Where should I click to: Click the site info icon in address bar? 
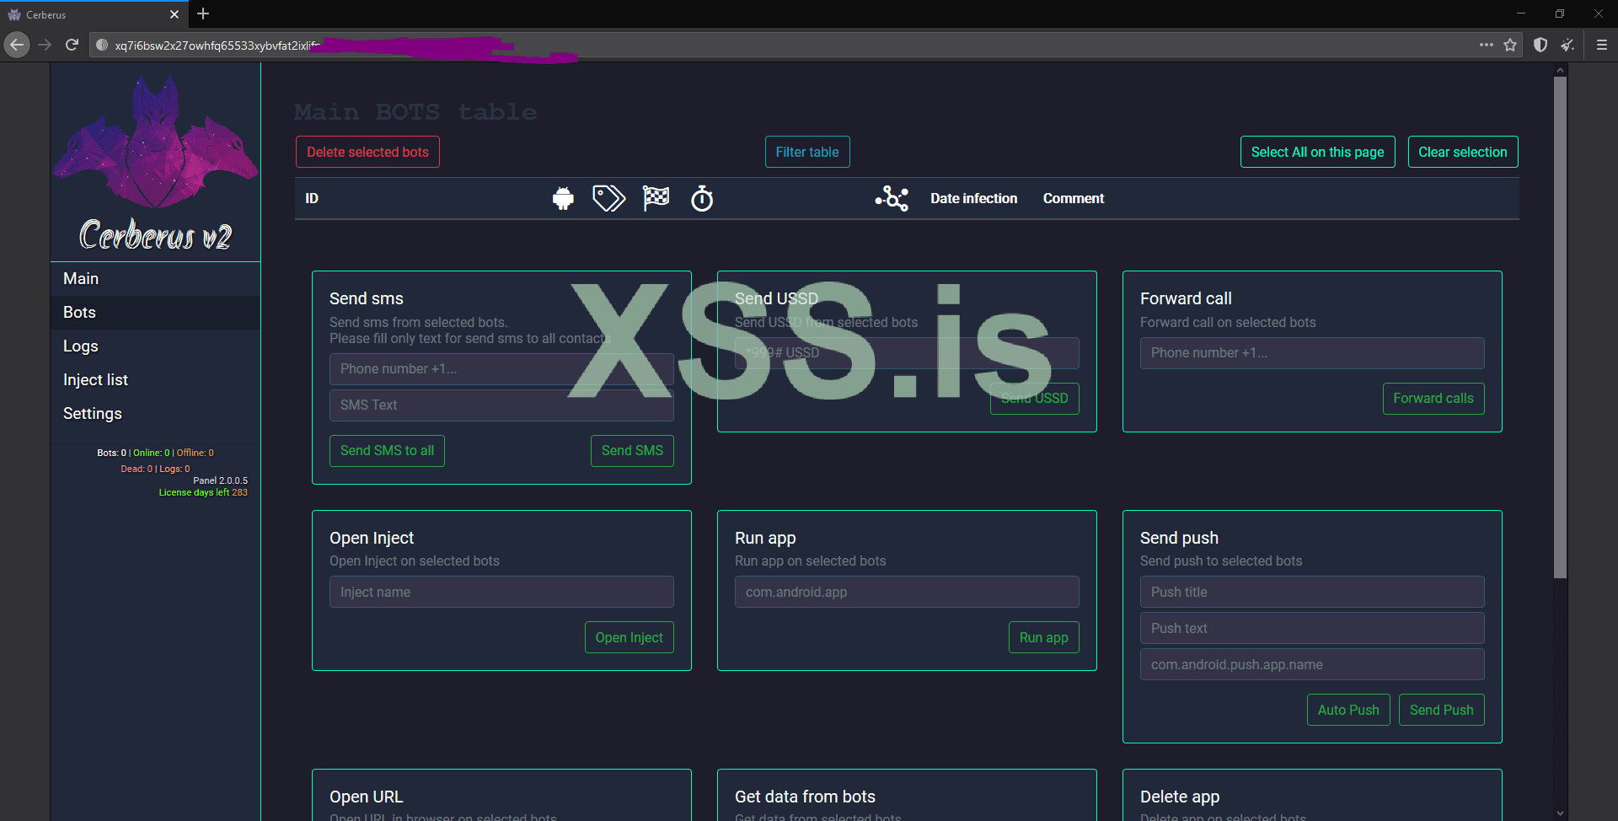(102, 45)
